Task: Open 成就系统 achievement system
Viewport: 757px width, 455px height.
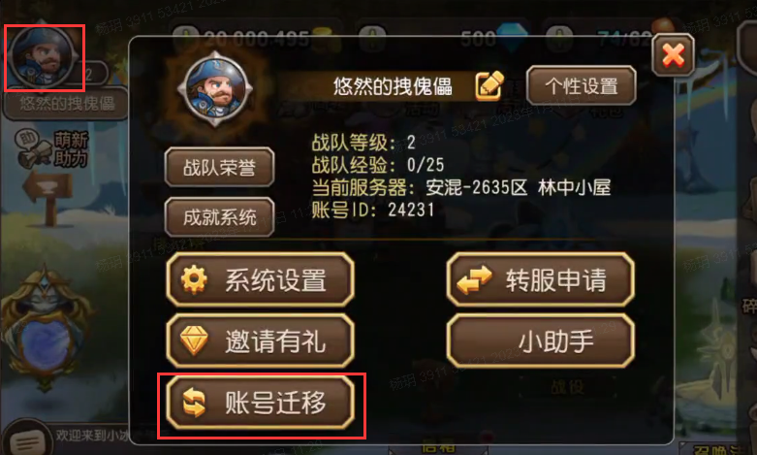Action: coord(219,217)
